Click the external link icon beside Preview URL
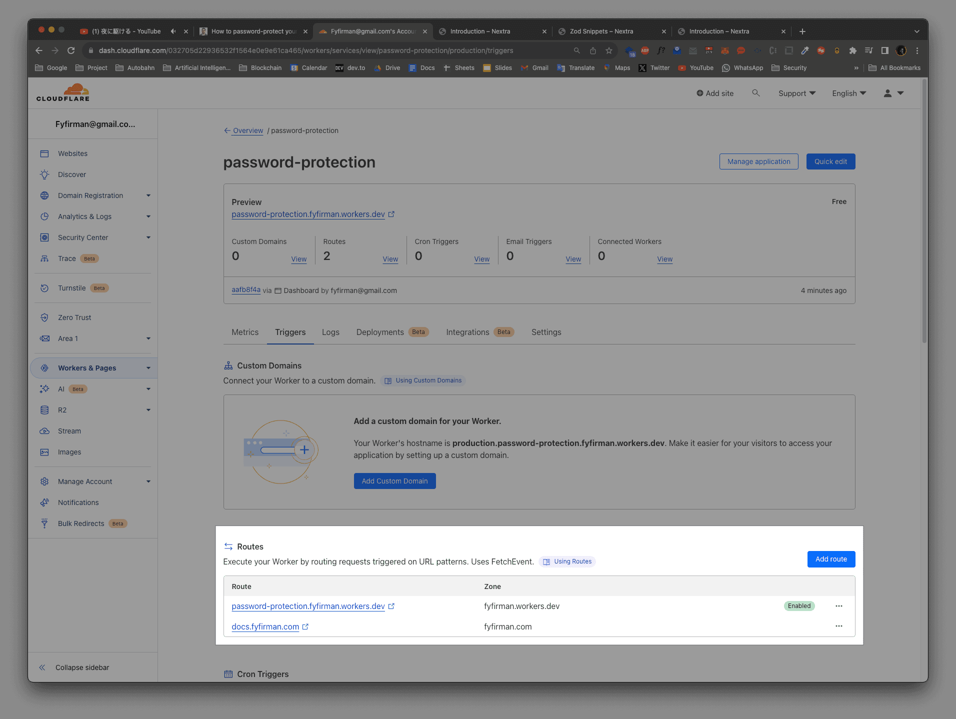 tap(391, 214)
